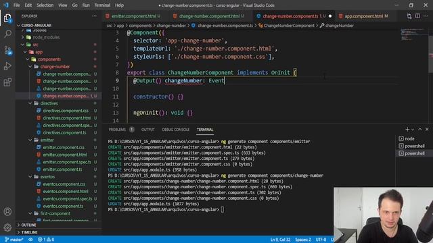Image resolution: width=433 pixels, height=243 pixels.
Task: Click UTF-8 encoding in status bar
Action: click(321, 240)
